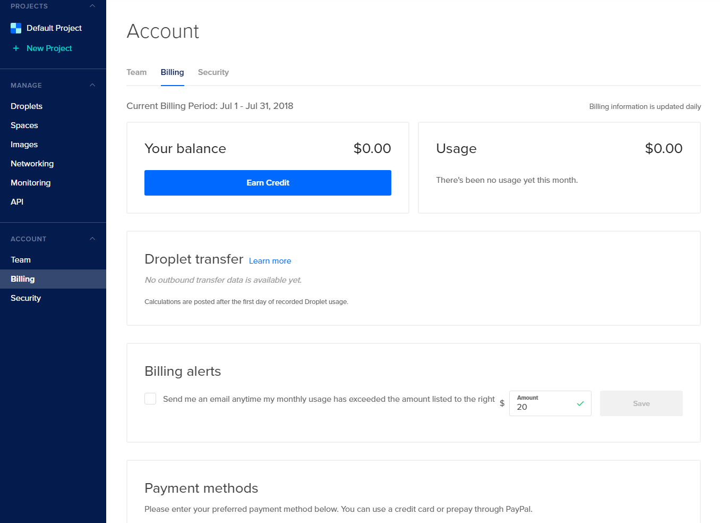This screenshot has height=523, width=720.
Task: Go to Spaces in the sidebar
Action: click(24, 125)
